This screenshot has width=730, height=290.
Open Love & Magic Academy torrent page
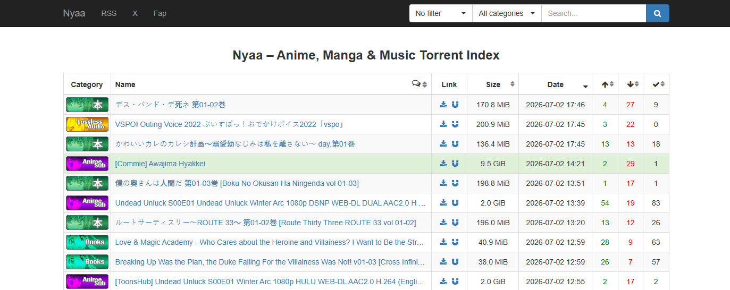click(270, 242)
